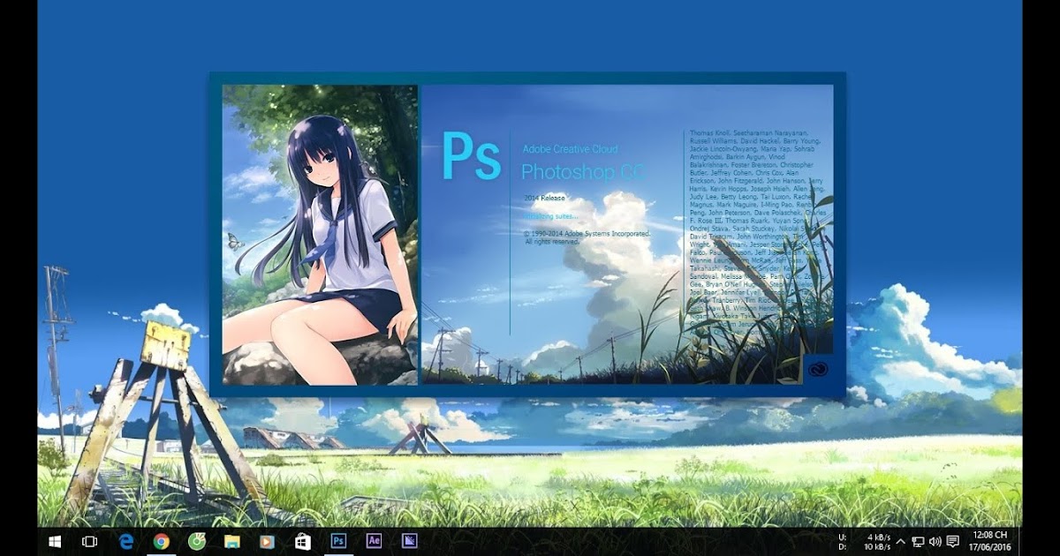Click the "2014 Release" text
This screenshot has width=1060, height=556.
click(x=545, y=199)
